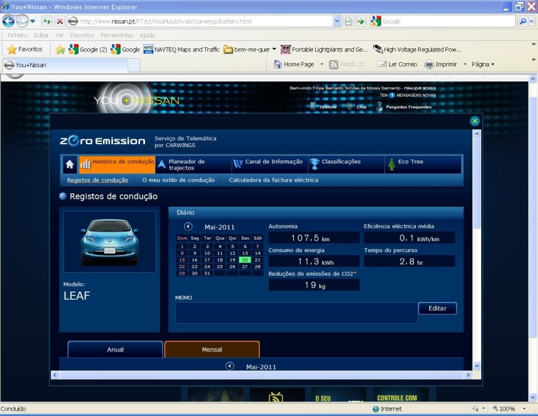Viewport: 538px width, 416px height.
Task: Click the browser page scrollbar down arrow
Action: (533, 398)
